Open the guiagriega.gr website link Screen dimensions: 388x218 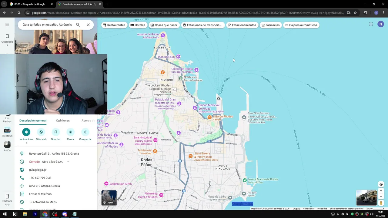click(x=38, y=170)
